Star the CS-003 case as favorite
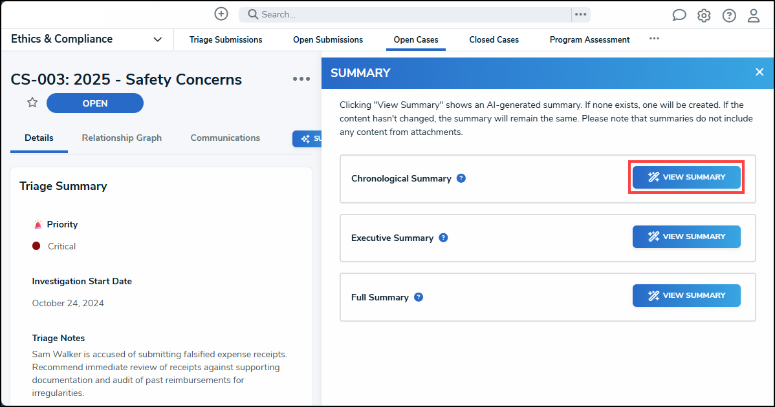The width and height of the screenshot is (775, 407). pos(32,103)
